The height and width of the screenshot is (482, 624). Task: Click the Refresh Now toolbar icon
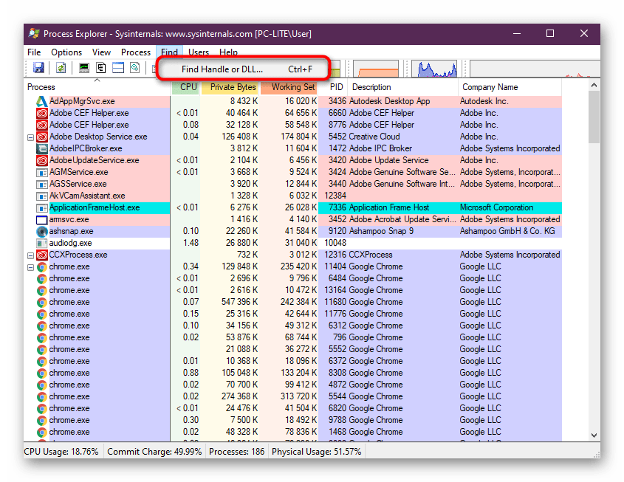[61, 68]
